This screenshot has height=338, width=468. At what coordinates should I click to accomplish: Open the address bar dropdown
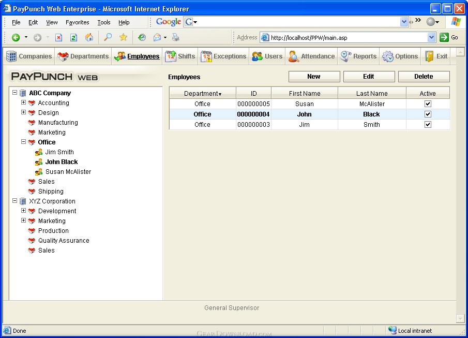432,37
